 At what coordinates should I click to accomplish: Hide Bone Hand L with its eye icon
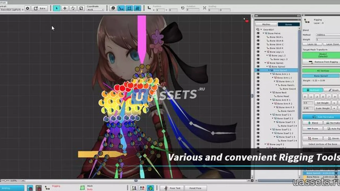[x=258, y=85]
